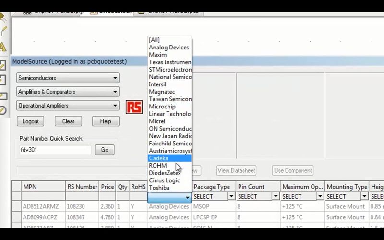
Task: Click the red RS logo
Action: click(x=134, y=107)
